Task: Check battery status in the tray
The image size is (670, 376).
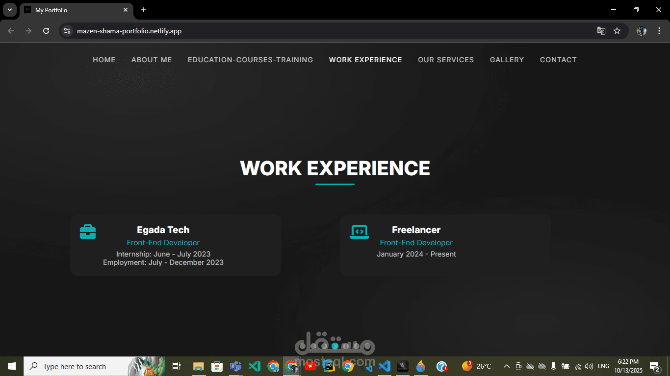Action: click(x=566, y=366)
